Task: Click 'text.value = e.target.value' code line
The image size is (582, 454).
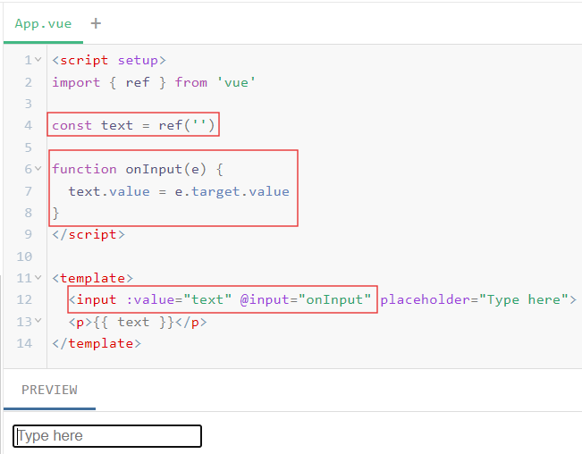Action: (x=179, y=191)
